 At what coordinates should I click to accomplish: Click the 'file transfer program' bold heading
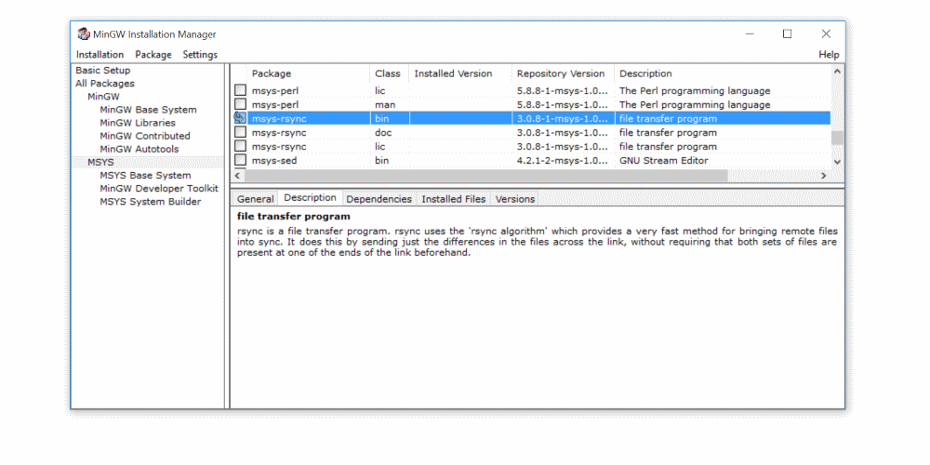pos(294,217)
